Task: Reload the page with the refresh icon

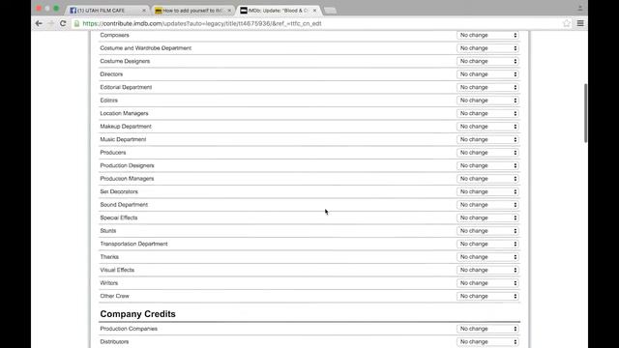Action: point(63,23)
